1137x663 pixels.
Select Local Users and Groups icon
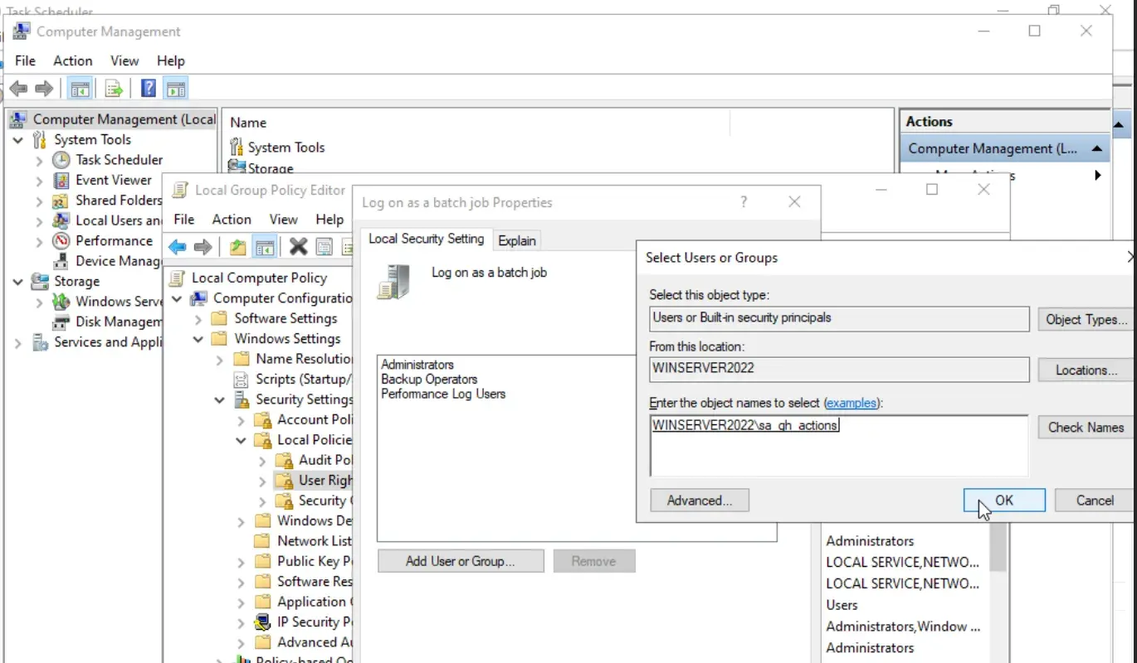point(61,220)
